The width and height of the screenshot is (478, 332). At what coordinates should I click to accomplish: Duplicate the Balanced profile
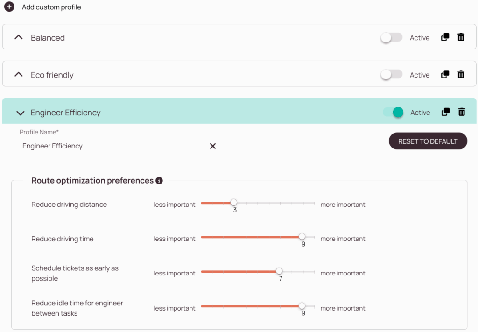[445, 37]
